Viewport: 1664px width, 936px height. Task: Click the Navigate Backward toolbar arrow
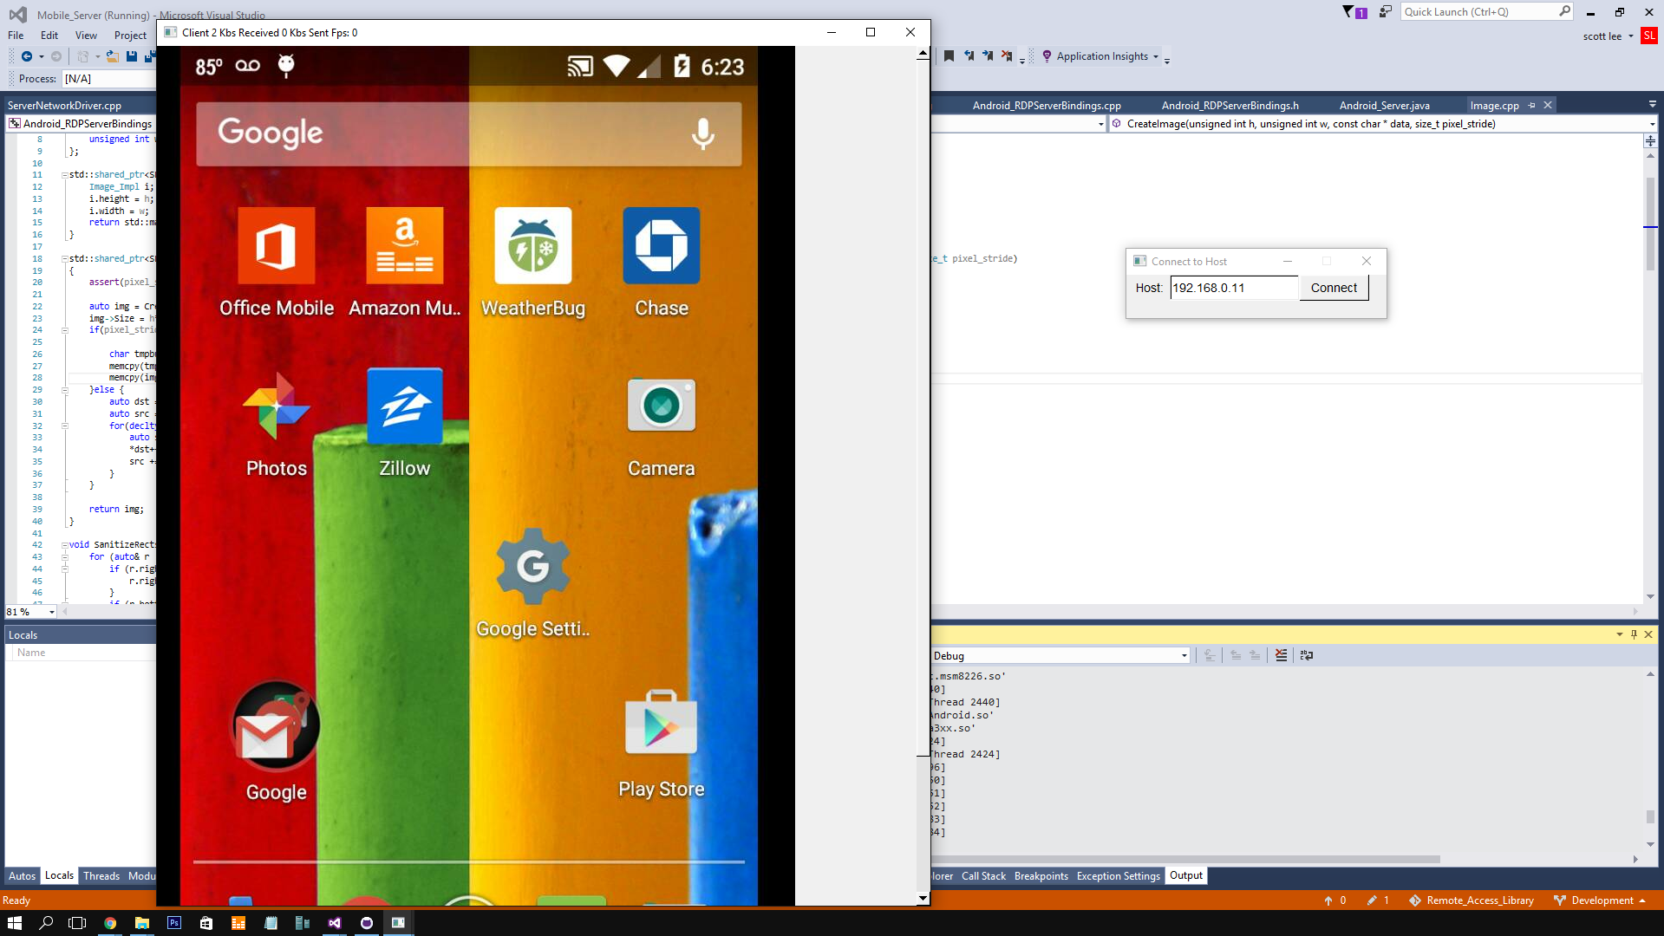click(27, 56)
